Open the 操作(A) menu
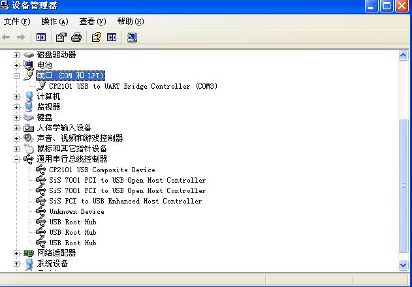The image size is (412, 287). coord(54,22)
